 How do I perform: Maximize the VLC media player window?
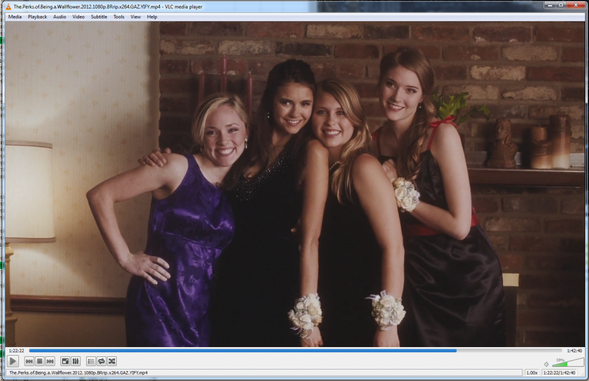561,5
